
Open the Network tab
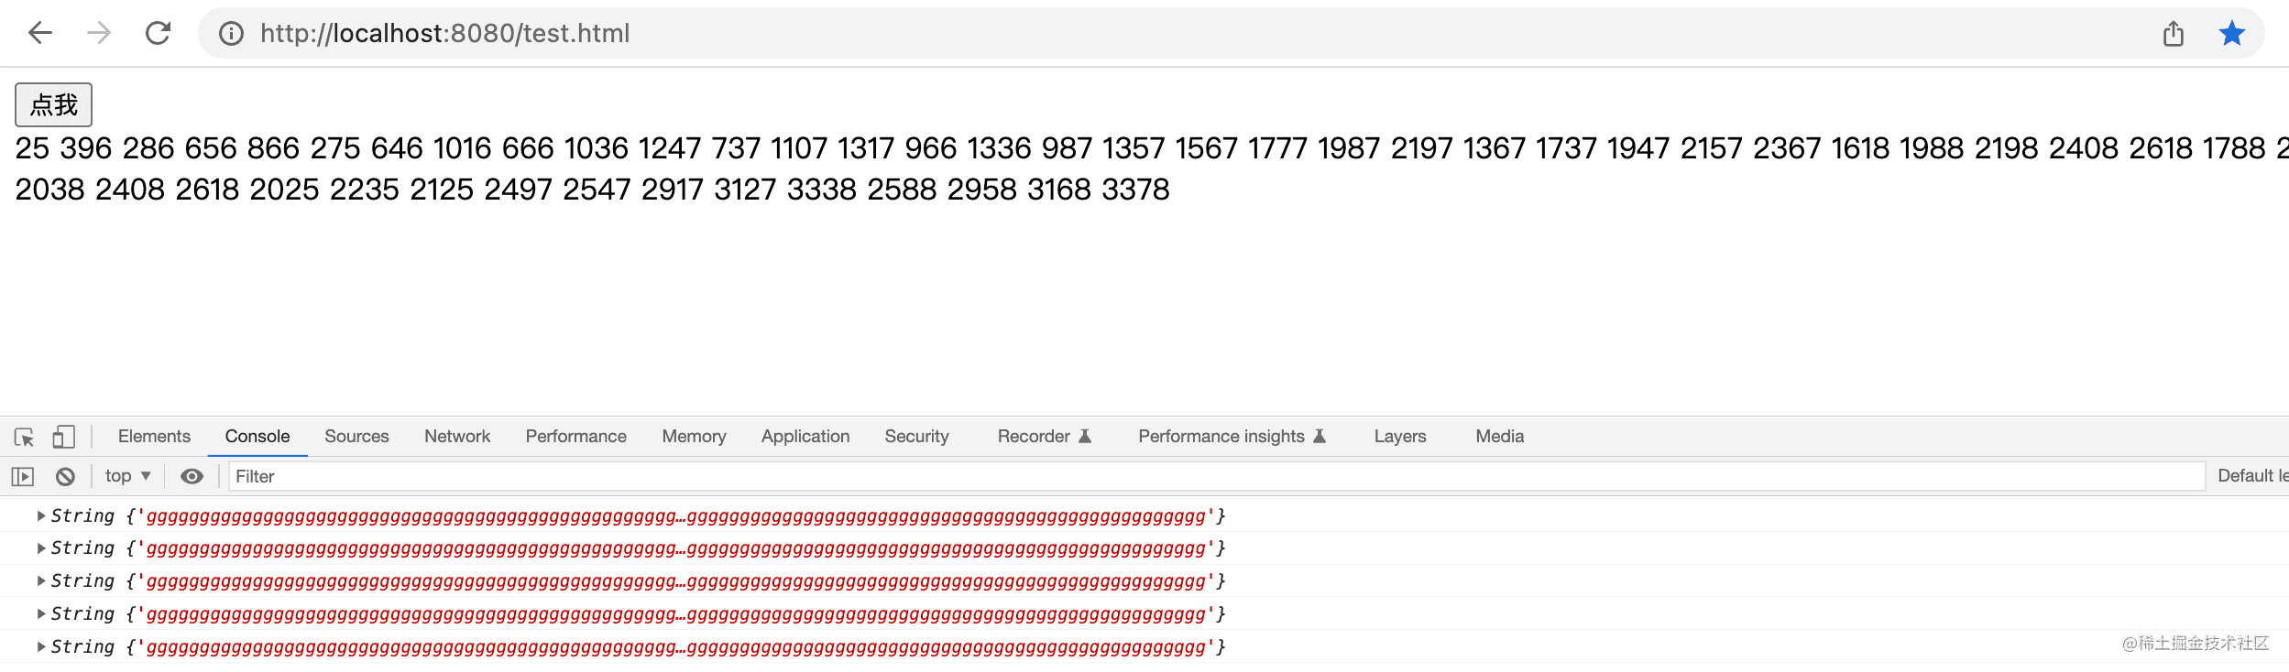tap(457, 437)
